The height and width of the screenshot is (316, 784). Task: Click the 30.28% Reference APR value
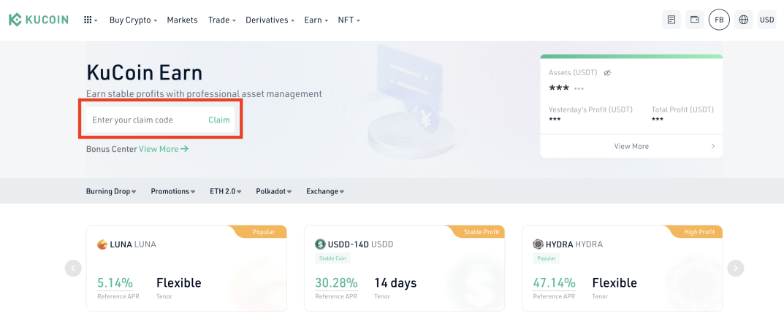coord(337,283)
